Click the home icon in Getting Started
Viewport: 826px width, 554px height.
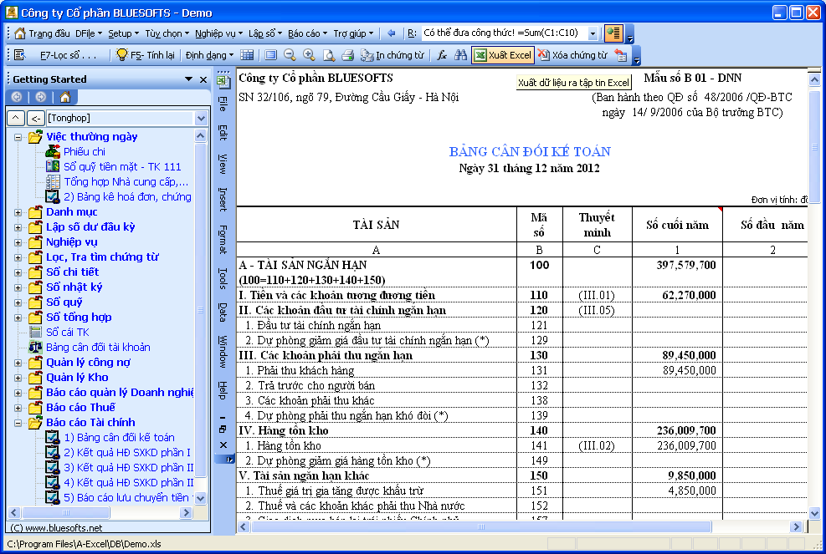[x=64, y=97]
